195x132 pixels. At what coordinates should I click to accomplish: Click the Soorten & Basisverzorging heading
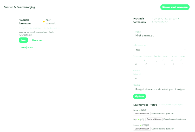[x=19, y=7]
